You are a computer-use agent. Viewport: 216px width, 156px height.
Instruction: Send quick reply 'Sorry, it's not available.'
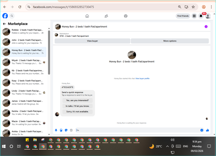pyautogui.click(x=77, y=111)
